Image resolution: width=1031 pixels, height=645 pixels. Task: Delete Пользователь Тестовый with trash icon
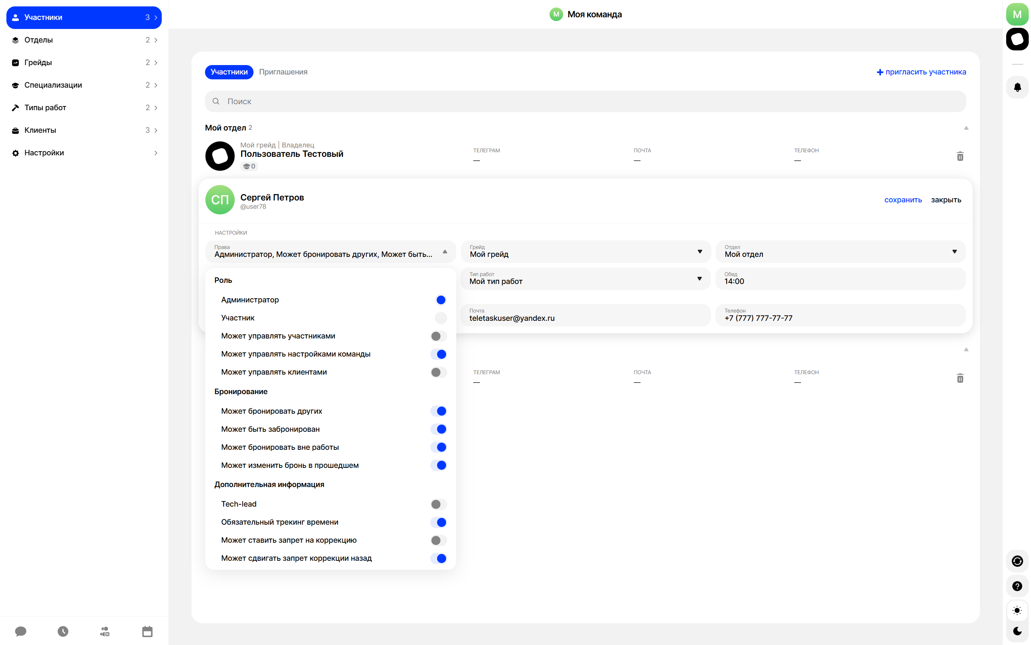click(x=960, y=156)
